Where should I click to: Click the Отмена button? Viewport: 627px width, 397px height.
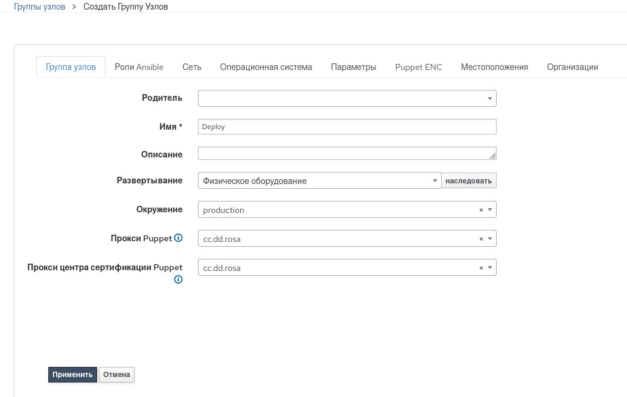coord(116,375)
